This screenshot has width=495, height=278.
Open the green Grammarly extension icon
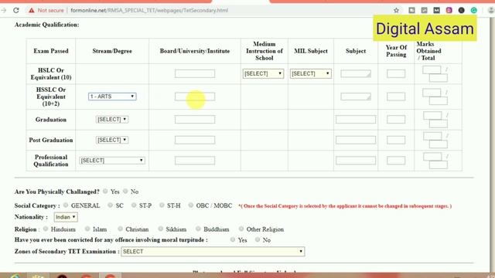point(474,10)
